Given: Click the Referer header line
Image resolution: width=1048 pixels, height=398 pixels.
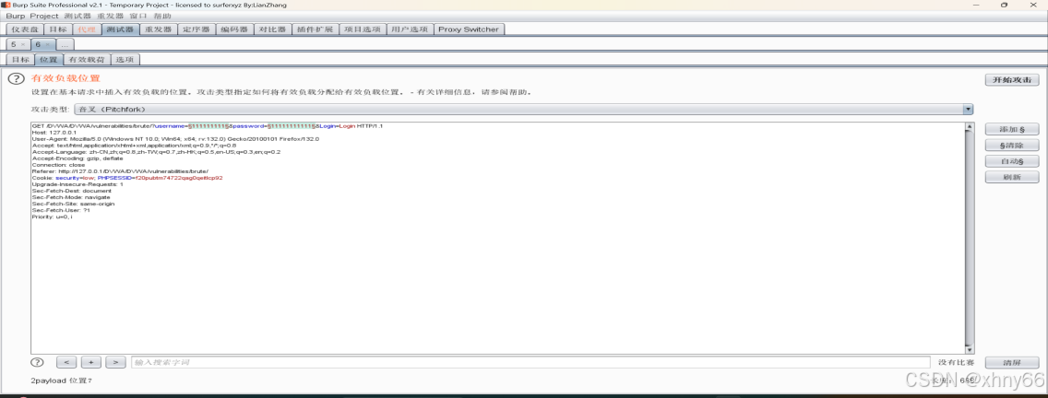Looking at the screenshot, I should 120,171.
